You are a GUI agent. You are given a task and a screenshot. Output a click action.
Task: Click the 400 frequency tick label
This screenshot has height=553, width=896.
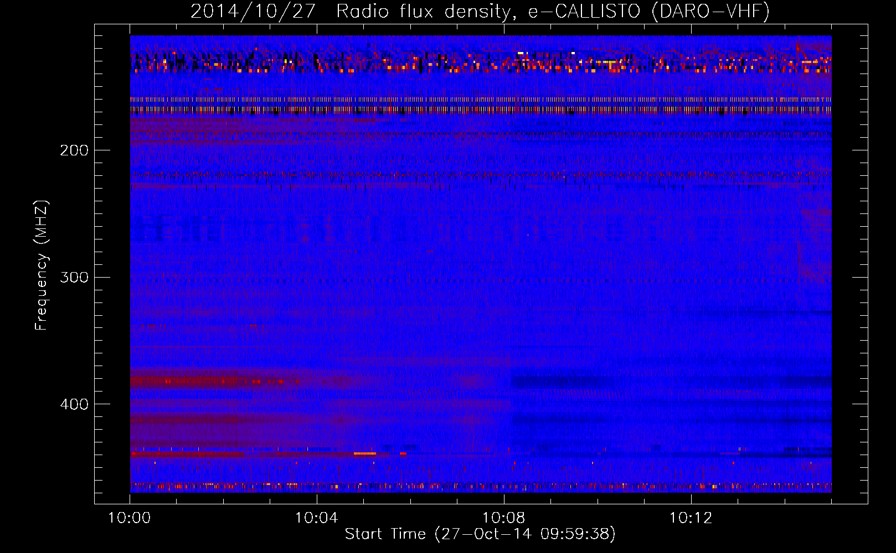(x=74, y=404)
